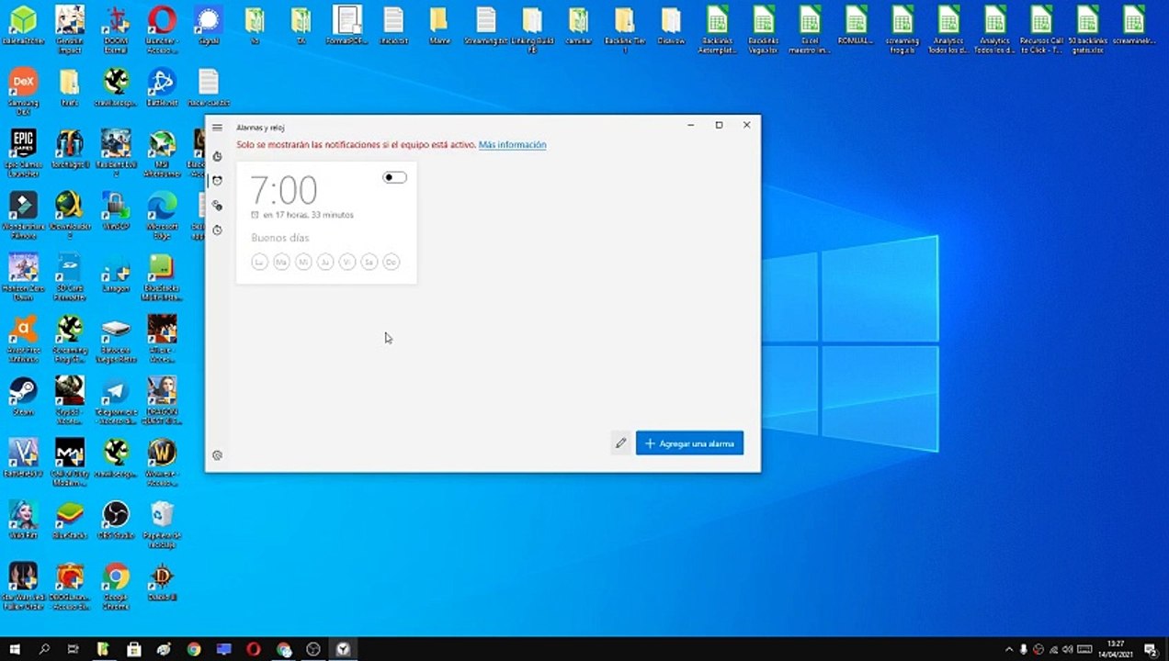Select the Genshin Impact desktop icon
The height and width of the screenshot is (661, 1169).
tap(70, 28)
